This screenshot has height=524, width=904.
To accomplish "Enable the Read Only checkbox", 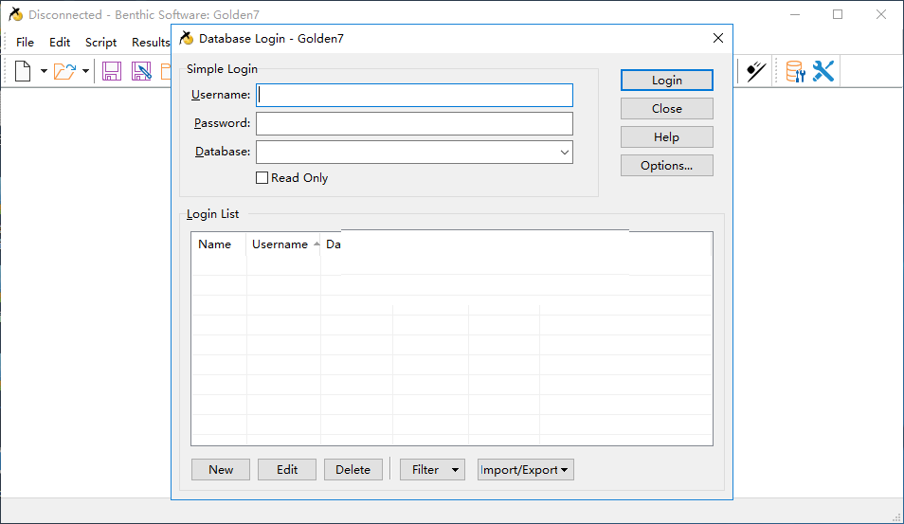I will click(x=262, y=178).
